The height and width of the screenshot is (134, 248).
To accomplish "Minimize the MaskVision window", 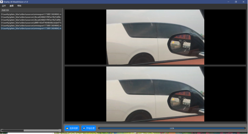I will [228, 2].
